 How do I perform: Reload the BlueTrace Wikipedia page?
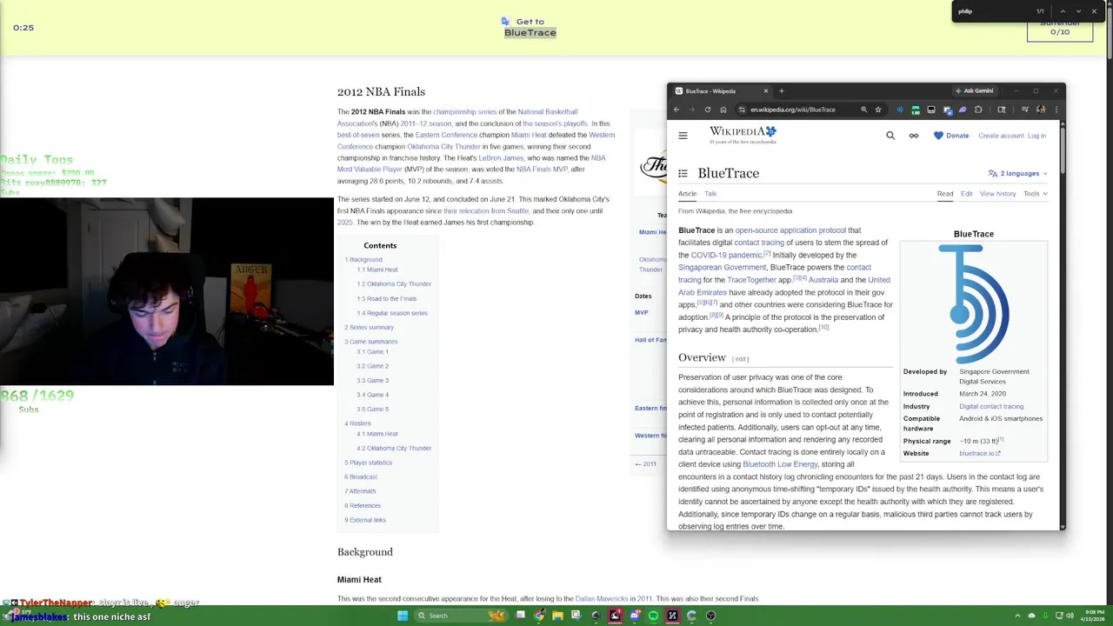pyautogui.click(x=708, y=110)
